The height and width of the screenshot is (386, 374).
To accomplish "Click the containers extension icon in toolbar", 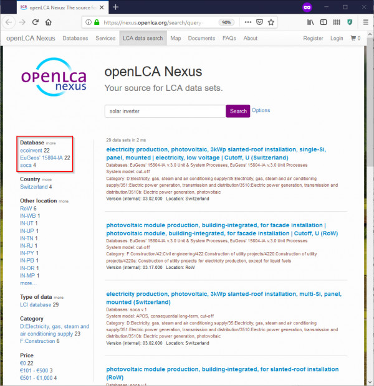I will 337,22.
